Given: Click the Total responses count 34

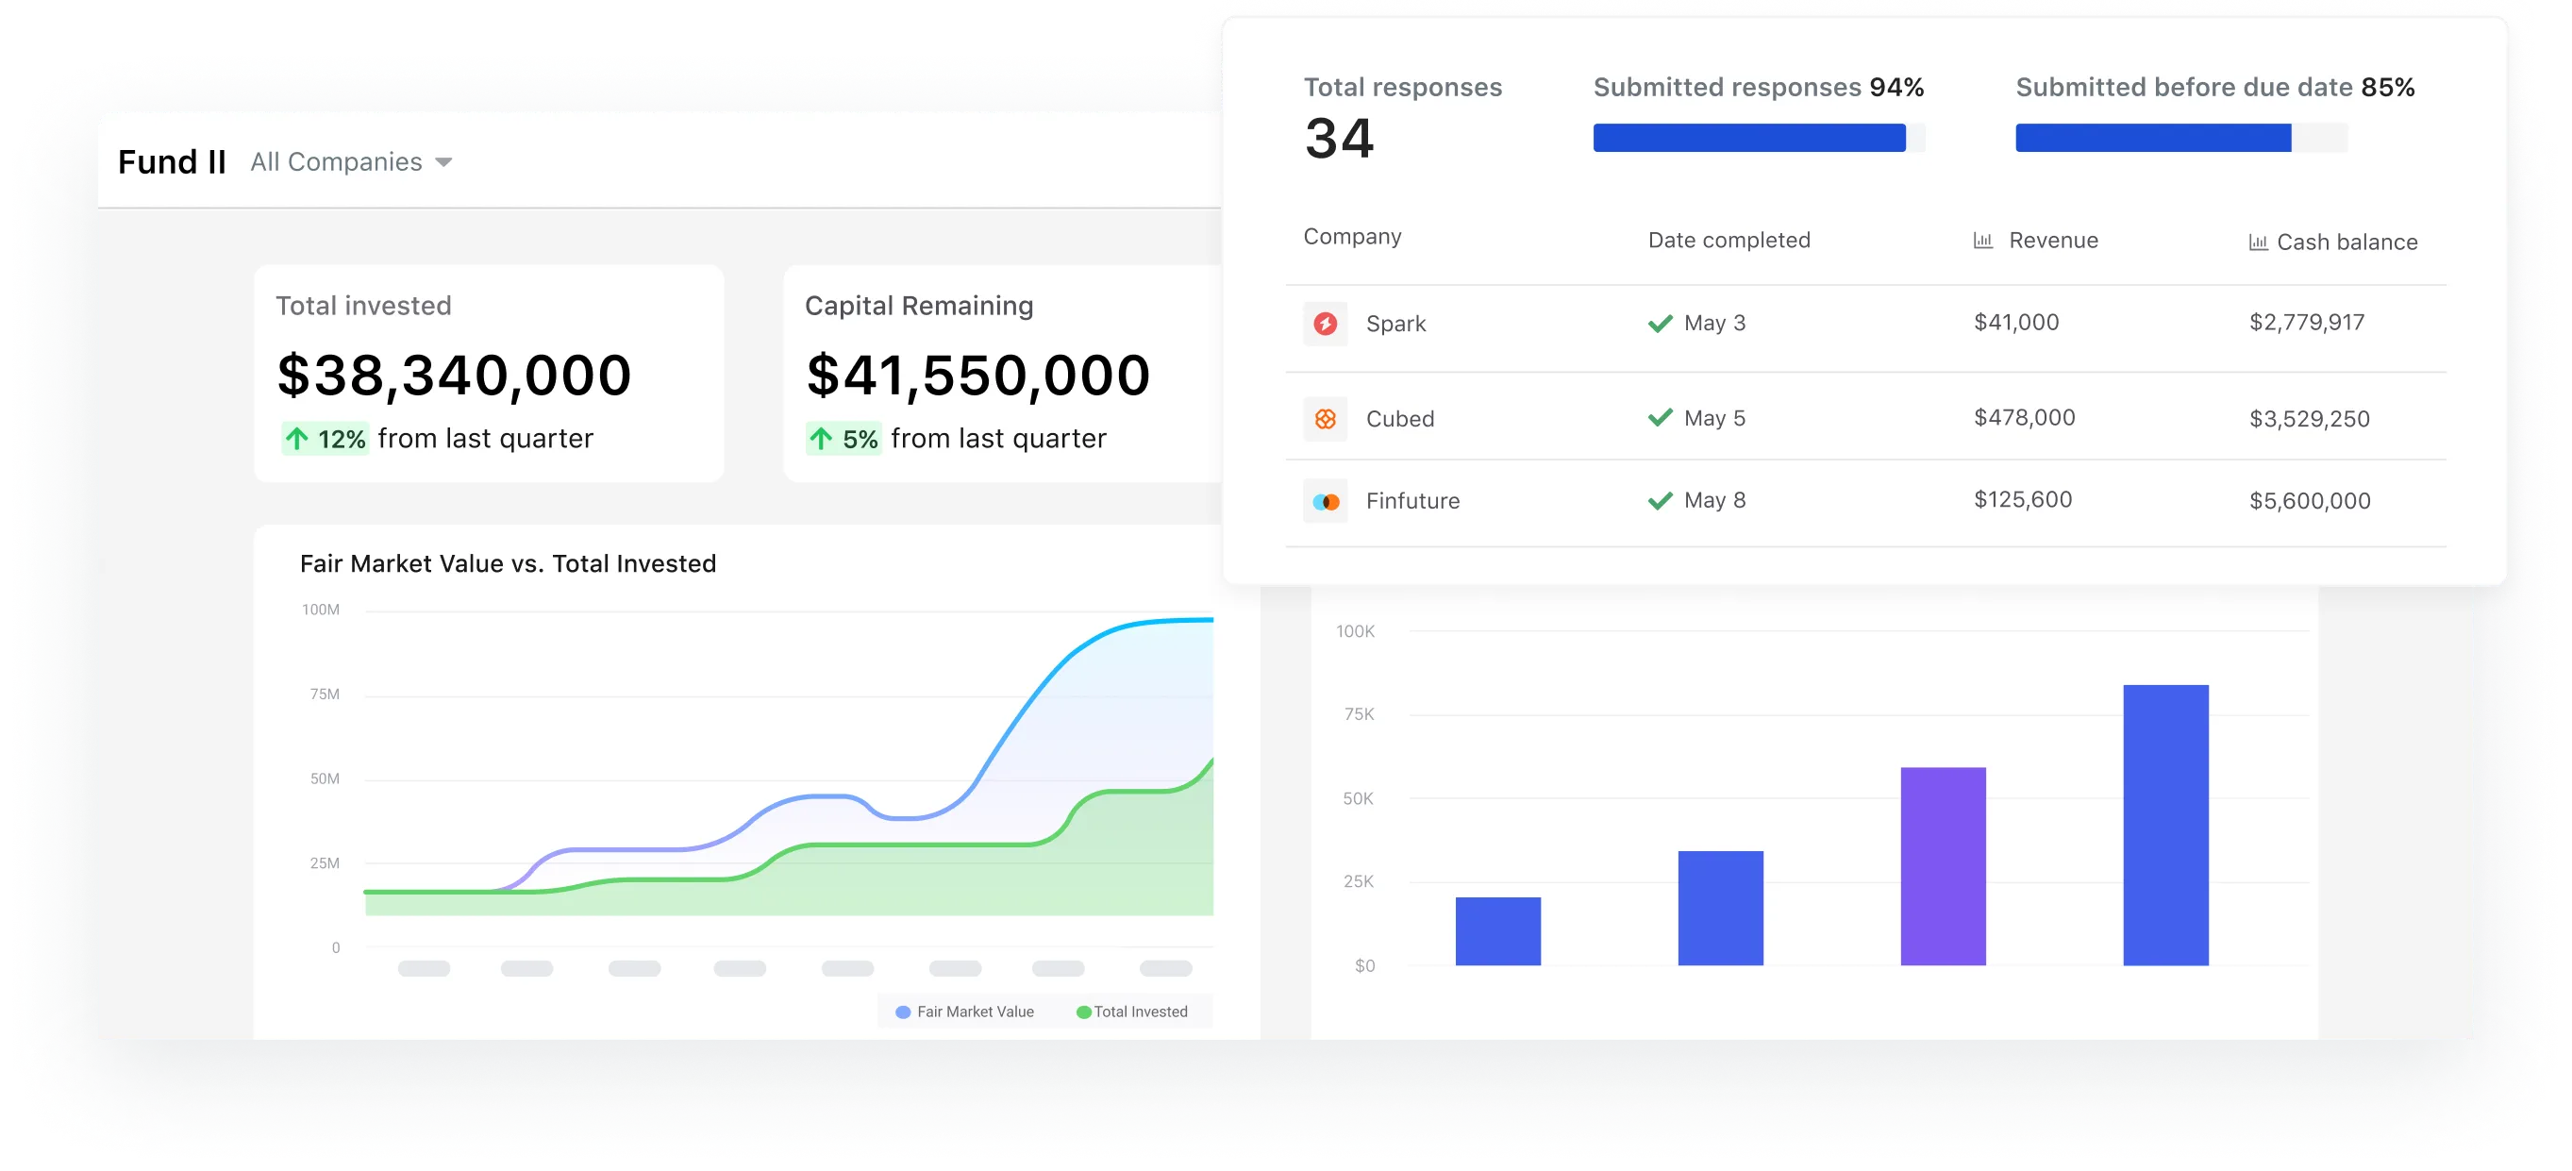Looking at the screenshot, I should click(1339, 138).
